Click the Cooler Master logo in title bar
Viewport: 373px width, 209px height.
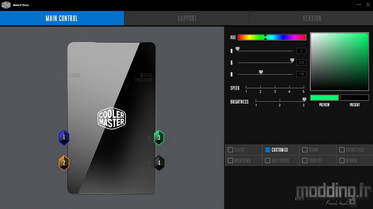click(6, 5)
